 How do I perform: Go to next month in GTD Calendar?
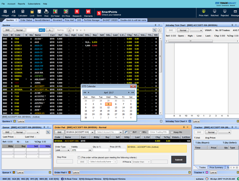[x=129, y=93]
